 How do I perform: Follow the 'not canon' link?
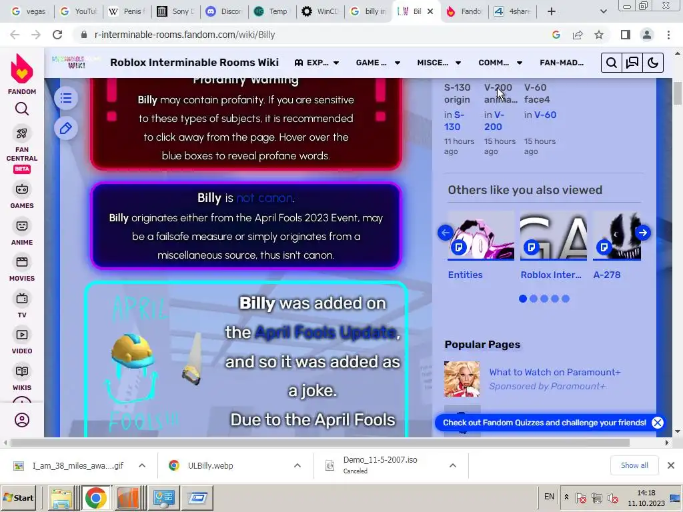coord(264,198)
